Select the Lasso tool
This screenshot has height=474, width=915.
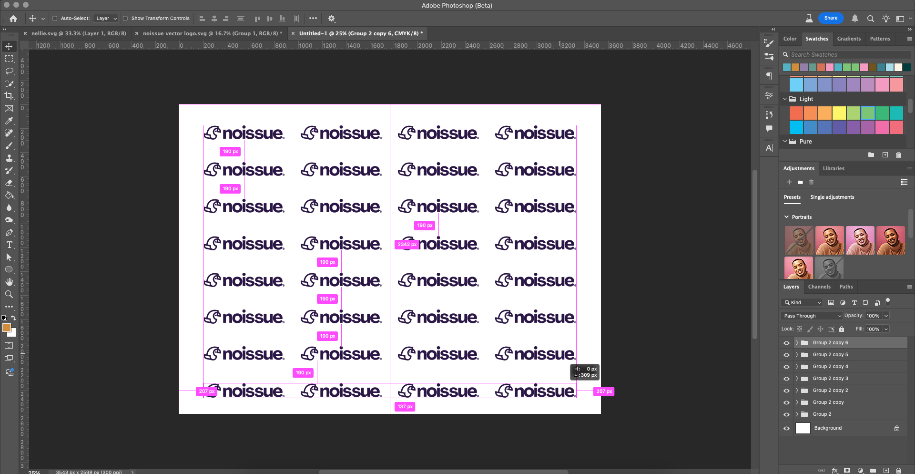click(9, 71)
